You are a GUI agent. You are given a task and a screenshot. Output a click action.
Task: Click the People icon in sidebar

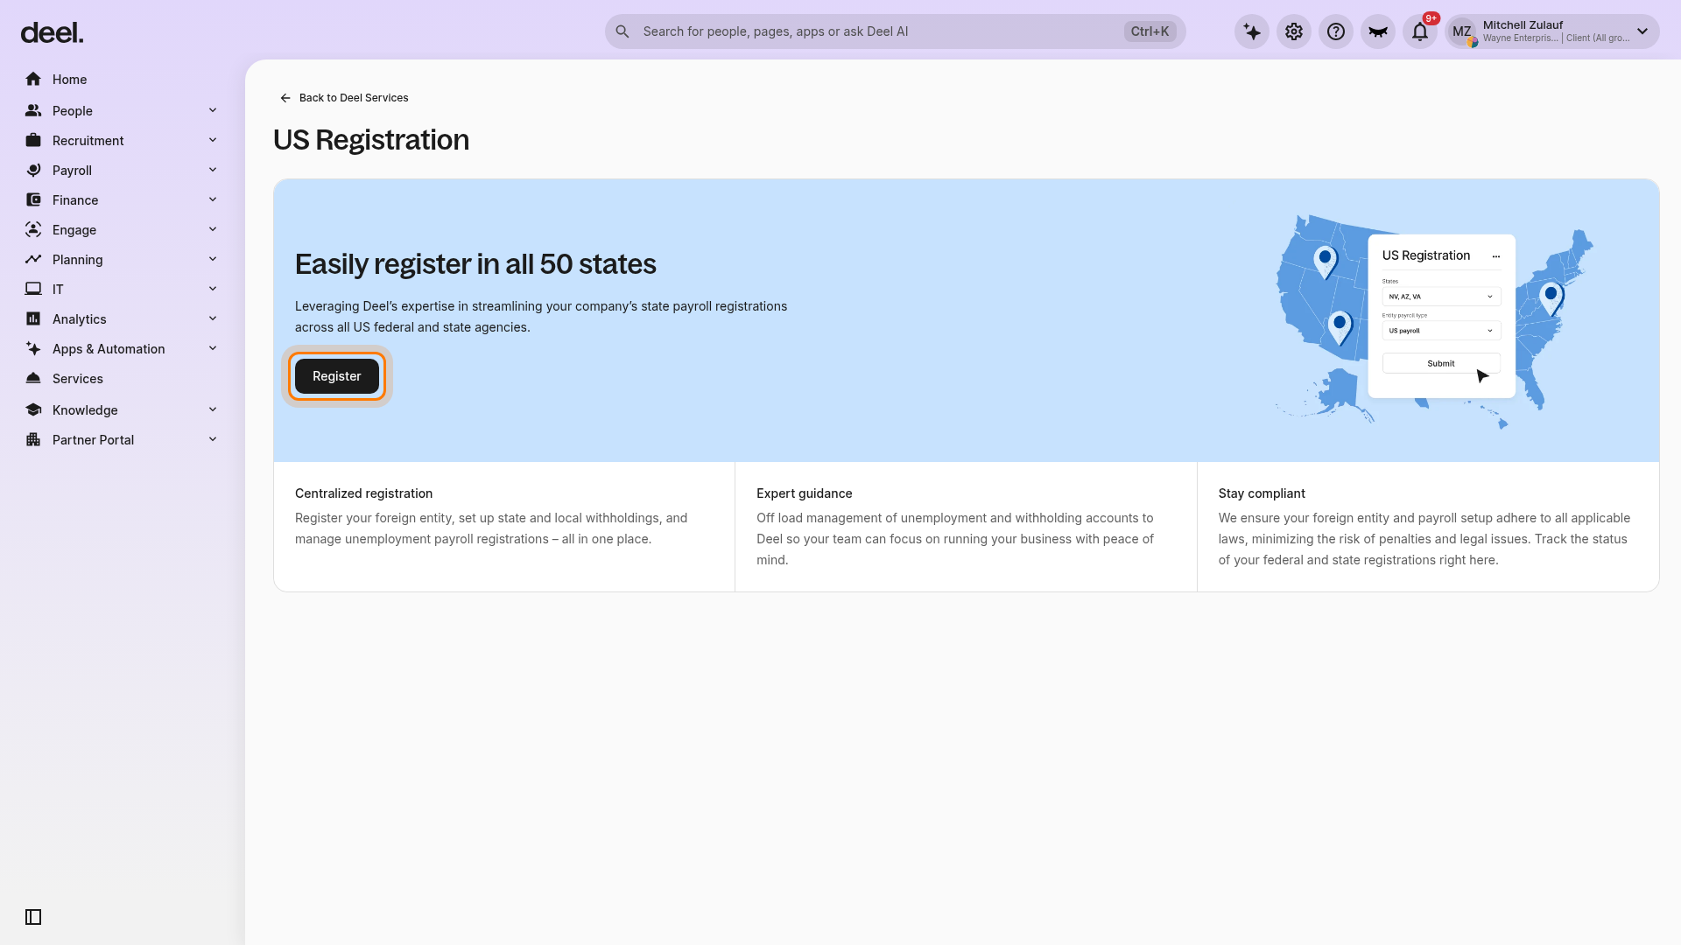pyautogui.click(x=33, y=111)
